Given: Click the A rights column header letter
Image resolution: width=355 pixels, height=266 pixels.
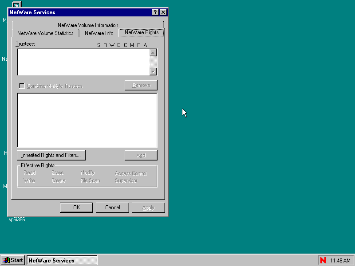Looking at the screenshot, I should click(x=146, y=45).
